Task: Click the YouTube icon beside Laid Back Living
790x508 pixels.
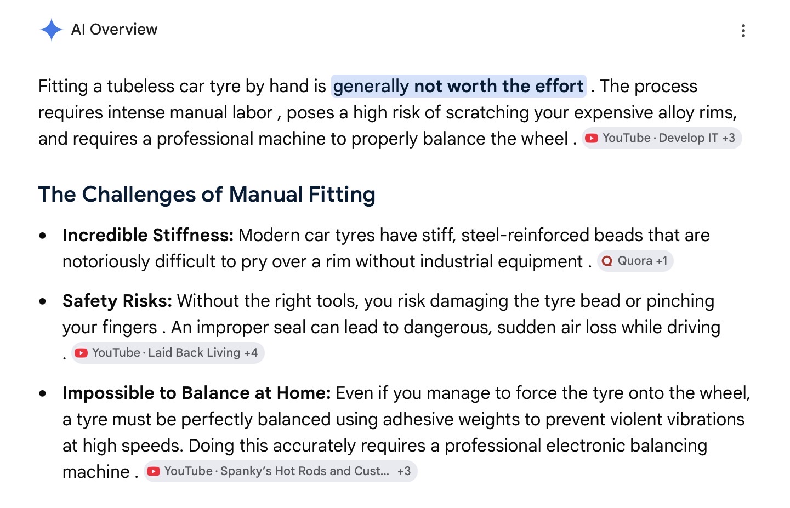Action: pos(81,353)
